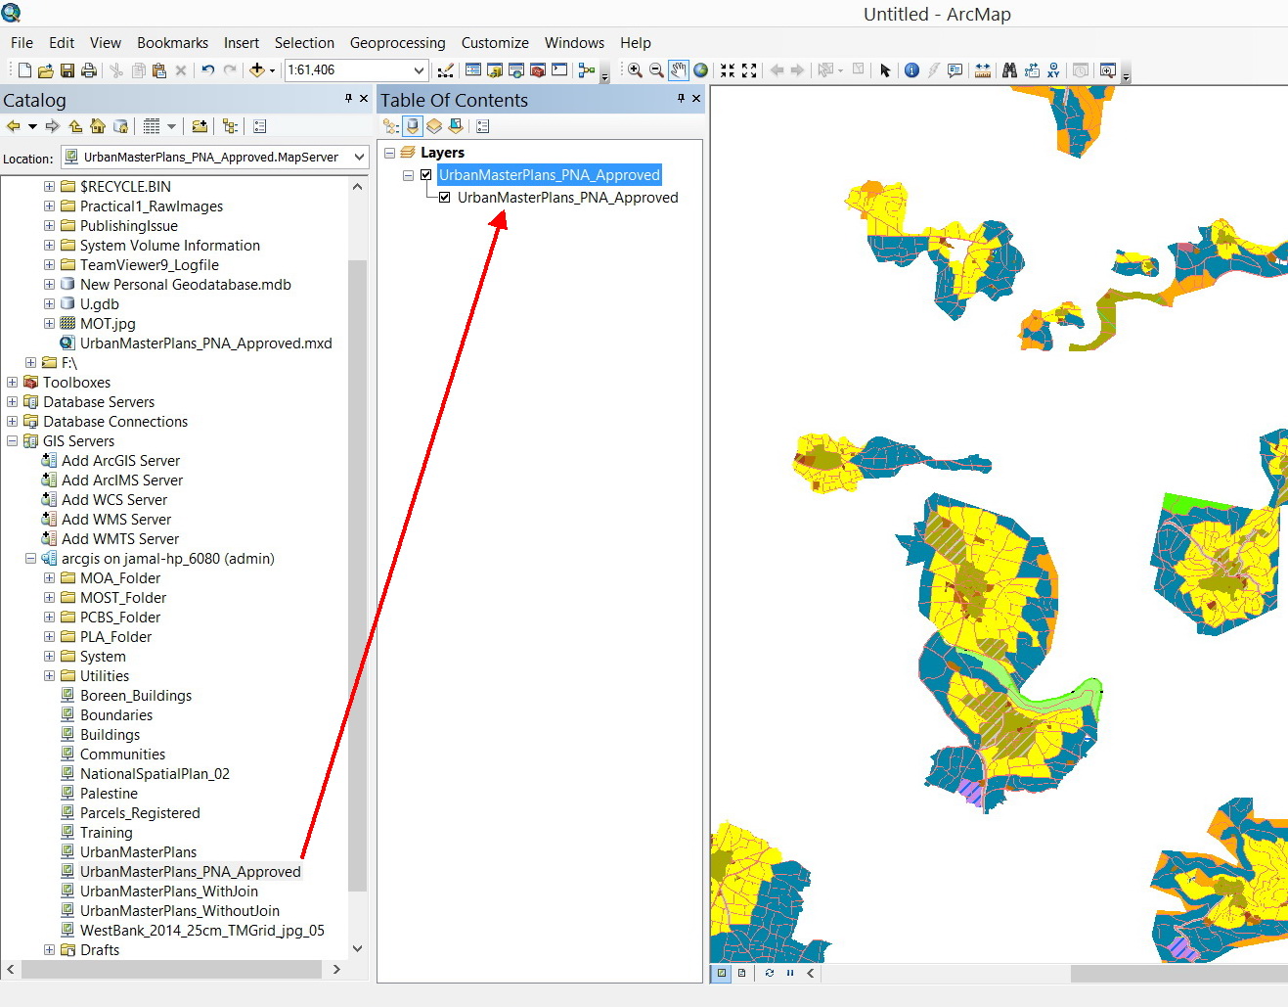Open the Selection menu
This screenshot has height=1007, width=1288.
(304, 43)
